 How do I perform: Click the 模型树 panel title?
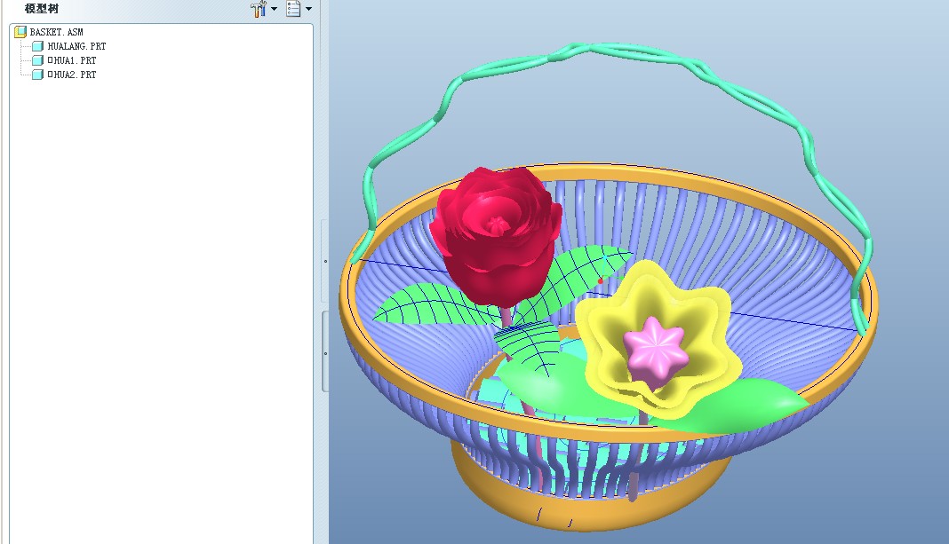pyautogui.click(x=41, y=9)
